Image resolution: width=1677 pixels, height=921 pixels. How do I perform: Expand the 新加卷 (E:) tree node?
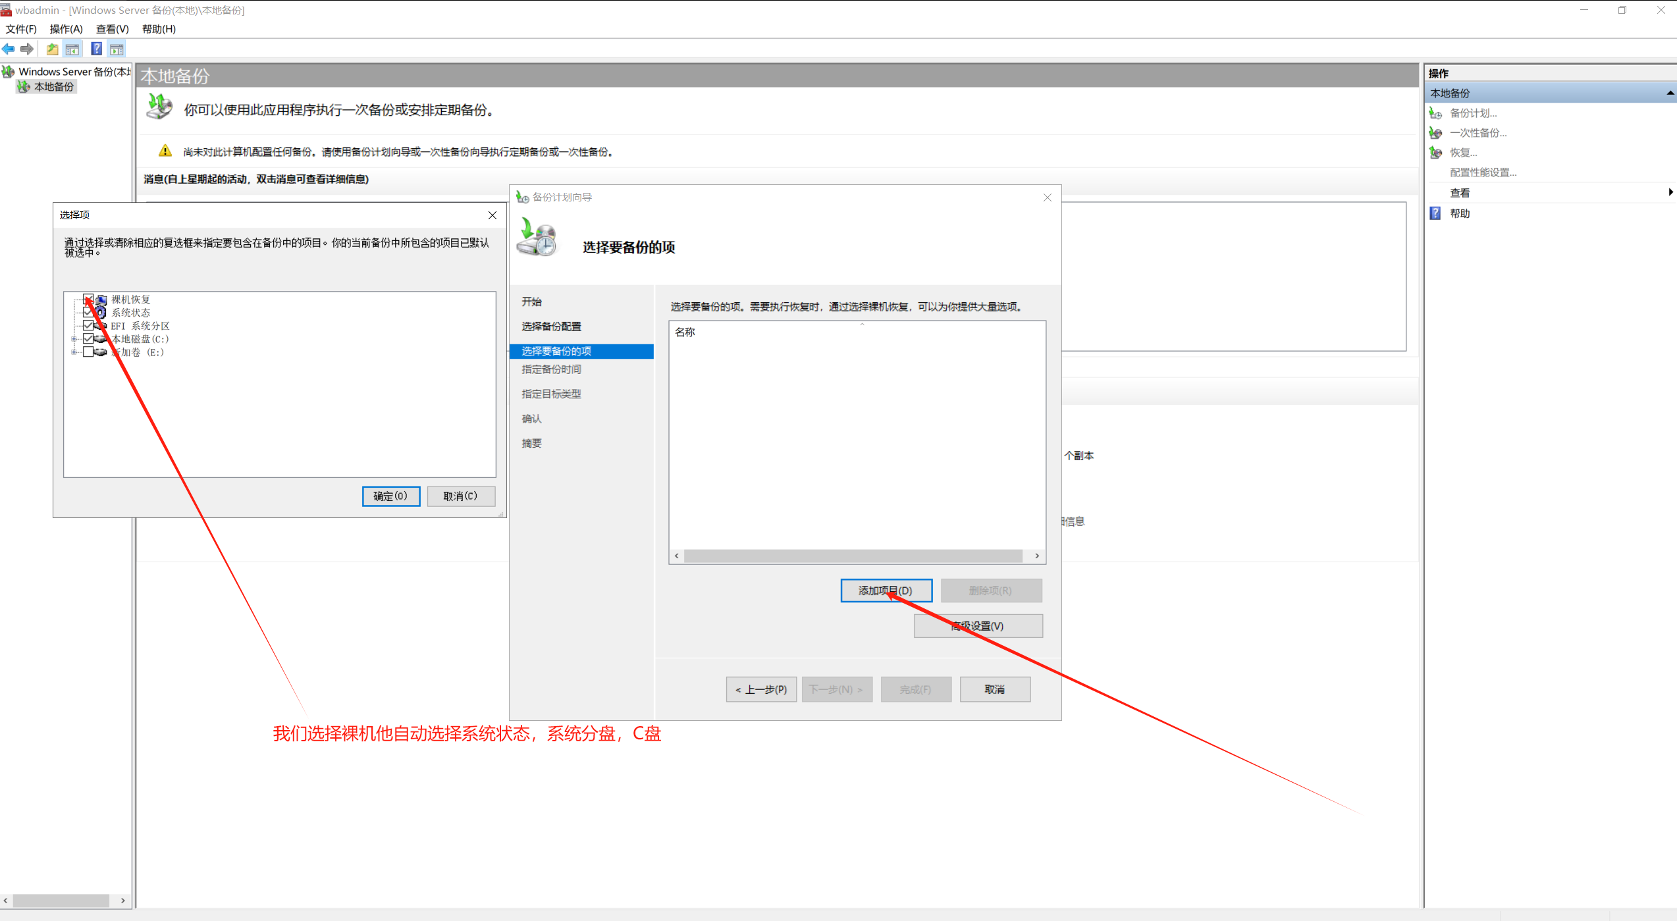(74, 352)
